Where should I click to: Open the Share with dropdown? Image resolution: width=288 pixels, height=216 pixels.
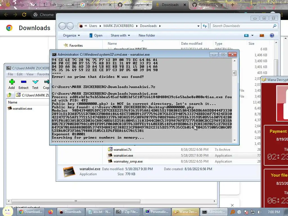(120, 35)
